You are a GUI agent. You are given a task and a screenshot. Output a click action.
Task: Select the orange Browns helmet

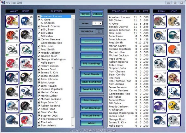coord(174,49)
